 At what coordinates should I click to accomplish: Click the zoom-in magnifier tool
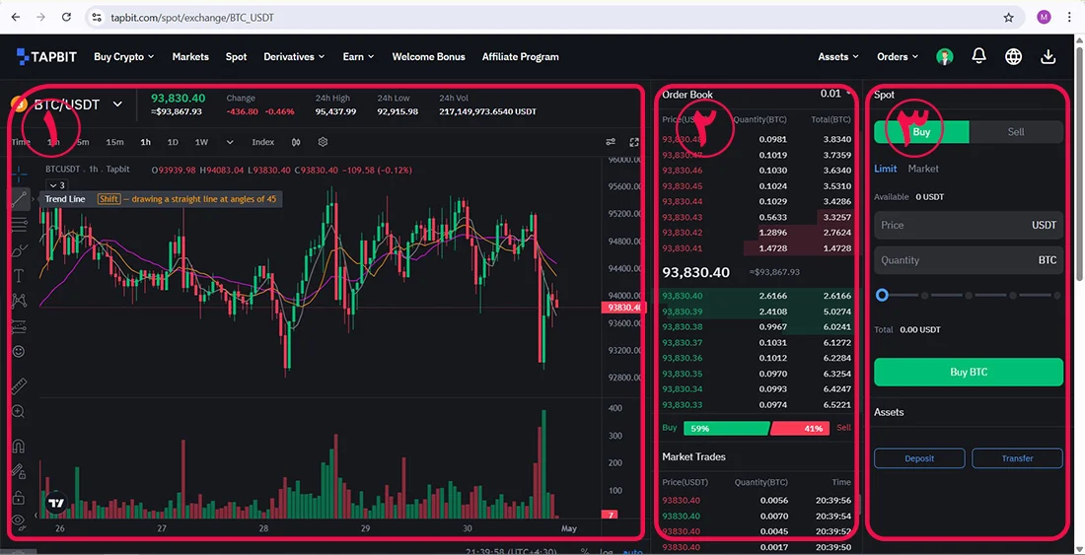[x=19, y=412]
